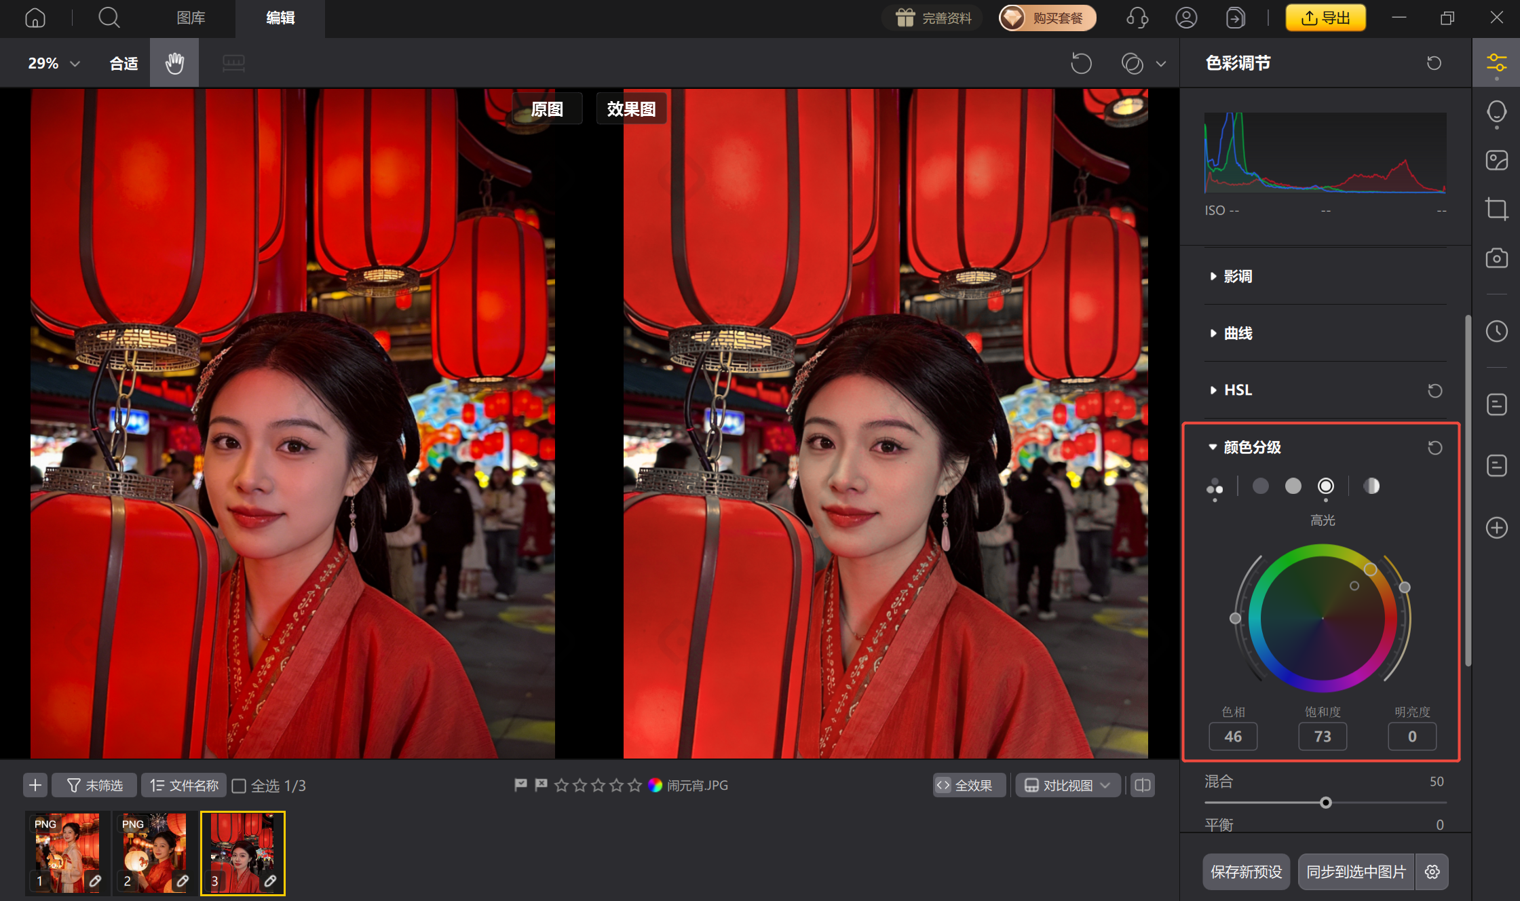
Task: Open the 对比视图 dropdown
Action: click(1067, 785)
